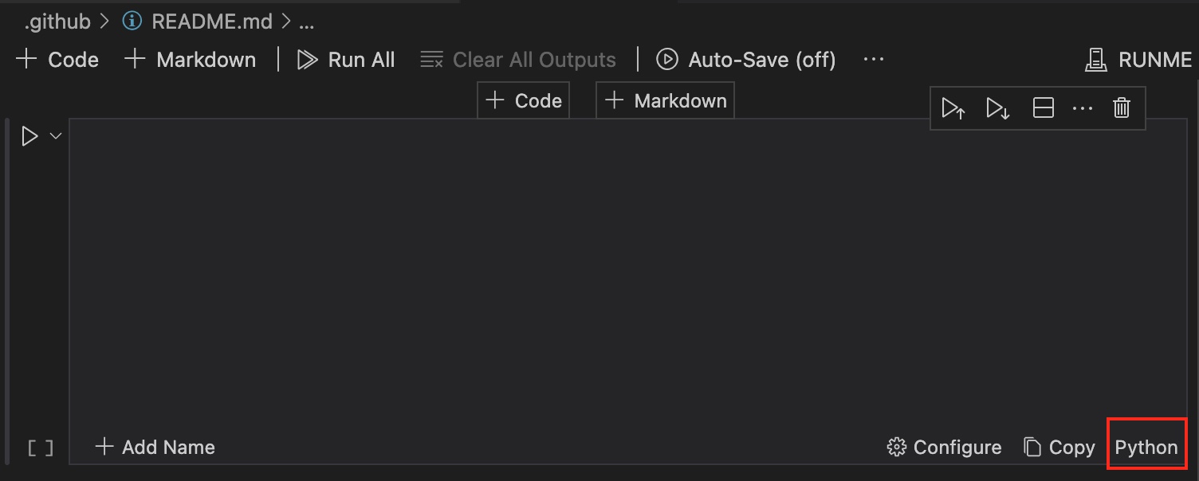Image resolution: width=1199 pixels, height=481 pixels.
Task: Open the RUNME kernel selector
Action: click(x=1139, y=60)
